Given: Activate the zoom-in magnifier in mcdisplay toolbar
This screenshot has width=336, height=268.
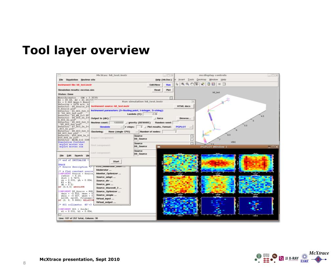Looking at the screenshot, I should click(x=182, y=84).
